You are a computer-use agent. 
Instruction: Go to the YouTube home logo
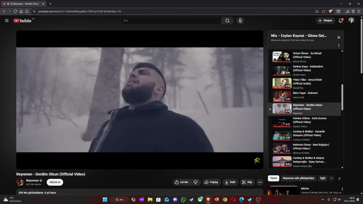pos(22,20)
